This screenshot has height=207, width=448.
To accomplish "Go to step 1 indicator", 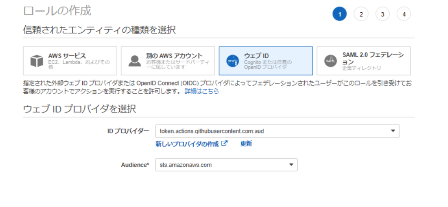I will click(x=340, y=14).
